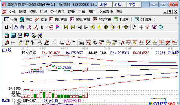This screenshot has height=105, width=180.
Task: Click the red polyline nodes icon
Action: point(148,27)
